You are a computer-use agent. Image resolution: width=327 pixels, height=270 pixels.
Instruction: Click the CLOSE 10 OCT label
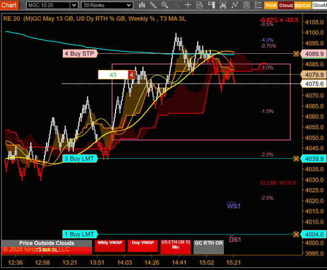point(278,183)
